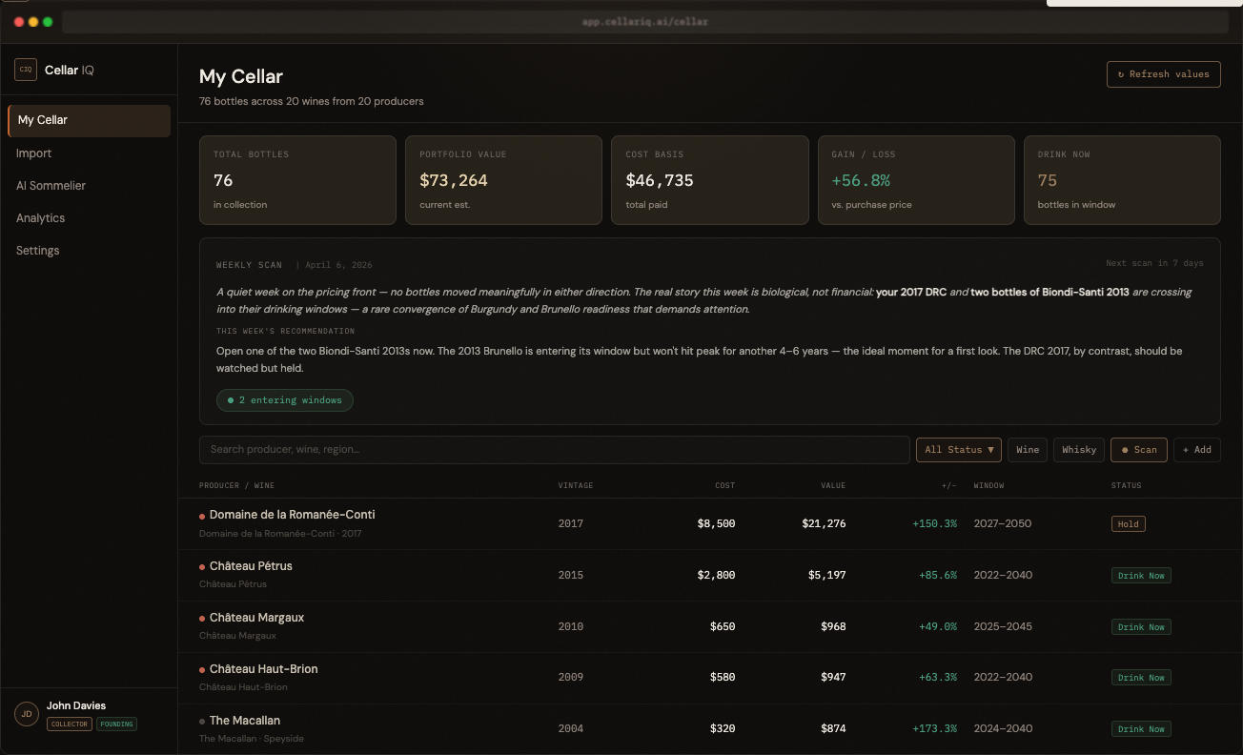Screen dimensions: 1243x755
Task: Click the FOUNDING badge under John Davies
Action: (x=116, y=724)
